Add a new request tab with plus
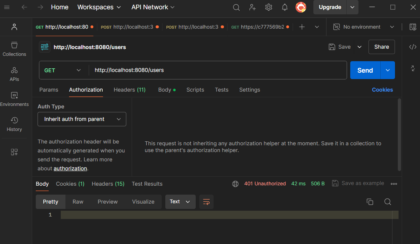 pyautogui.click(x=302, y=27)
